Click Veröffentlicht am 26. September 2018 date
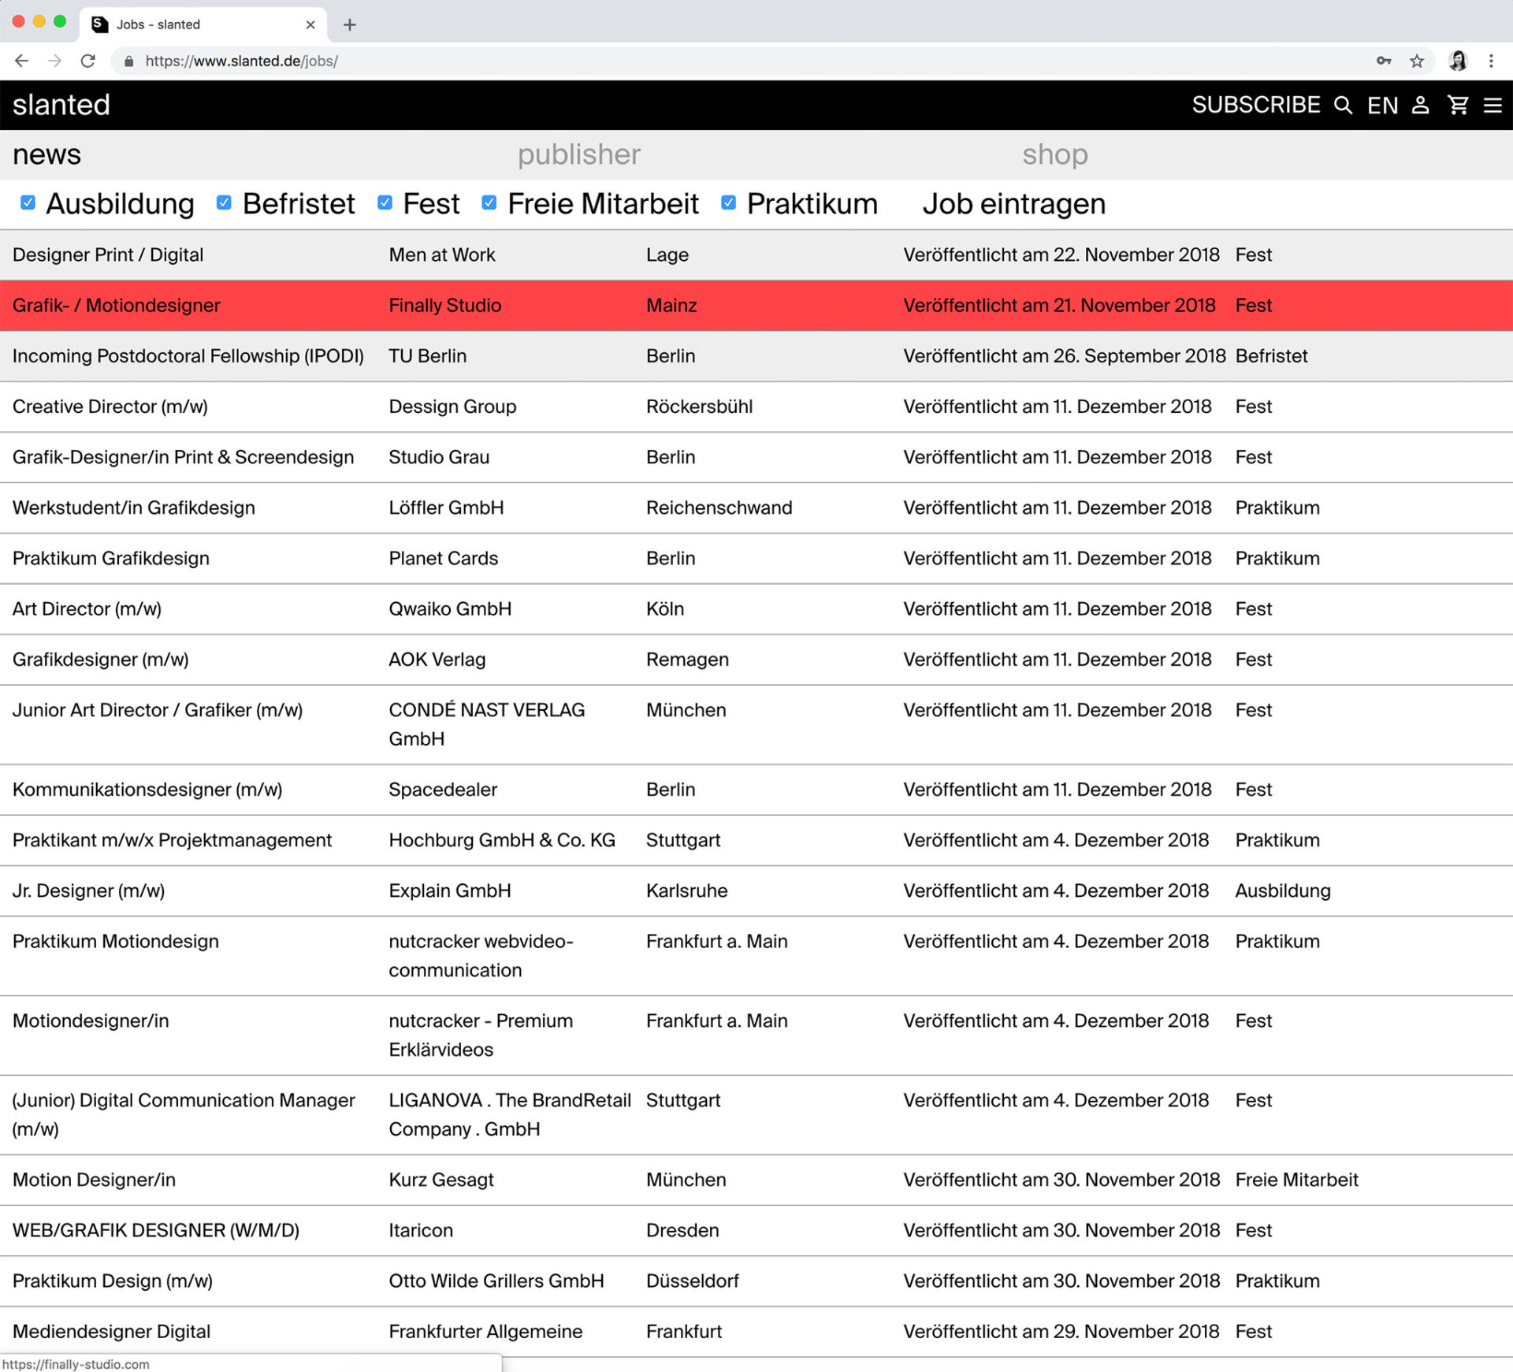This screenshot has height=1372, width=1513. (x=1065, y=355)
